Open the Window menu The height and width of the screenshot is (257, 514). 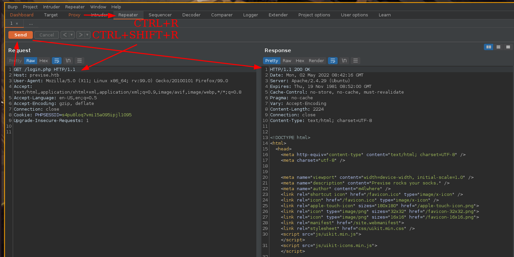click(x=98, y=7)
